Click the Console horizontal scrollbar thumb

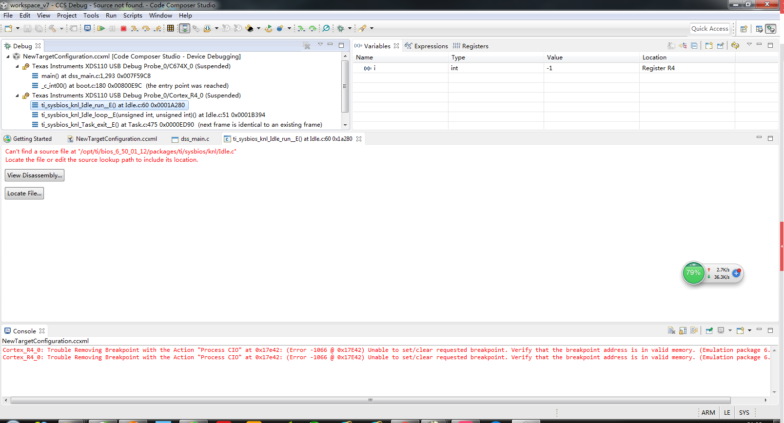[x=371, y=400]
